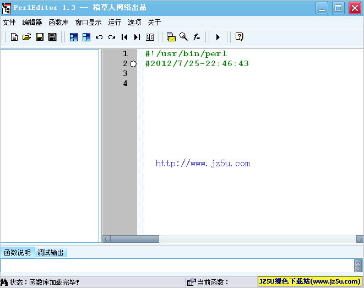Click the folder with envelope icon
This screenshot has height=288, width=364.
(171, 37)
